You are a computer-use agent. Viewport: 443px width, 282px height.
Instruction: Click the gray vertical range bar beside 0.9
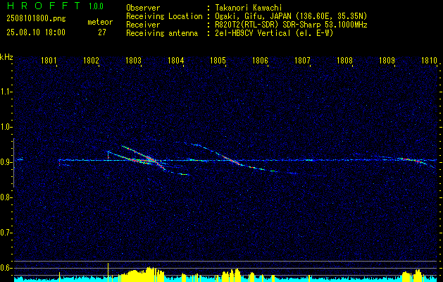click(14, 163)
